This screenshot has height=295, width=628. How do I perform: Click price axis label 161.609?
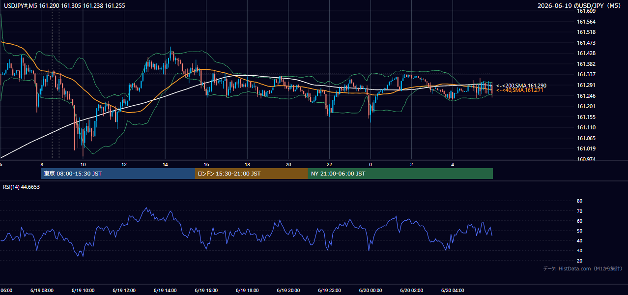[586, 11]
